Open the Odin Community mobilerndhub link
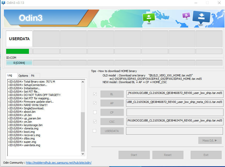Viewport: 225px width, 167px height. click(x=59, y=163)
